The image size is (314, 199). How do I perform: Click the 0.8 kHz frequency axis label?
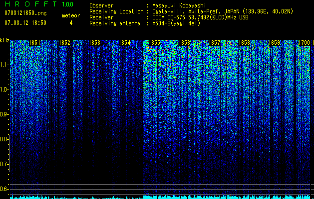pyautogui.click(x=3, y=139)
